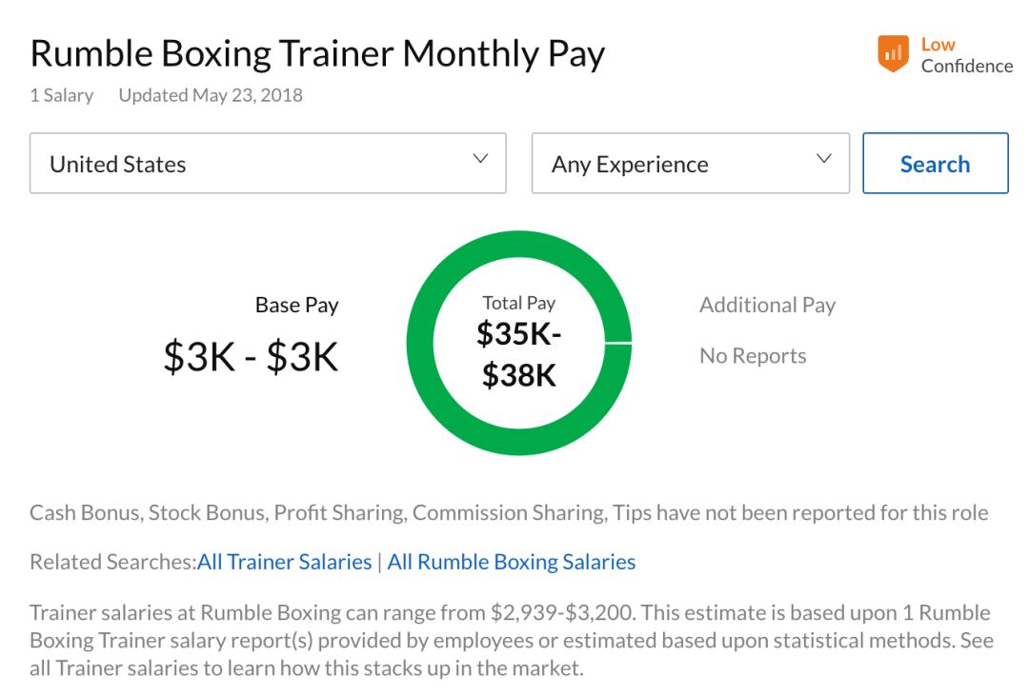This screenshot has width=1029, height=697.
Task: Click the "Low Confidence" label text
Action: (x=965, y=55)
